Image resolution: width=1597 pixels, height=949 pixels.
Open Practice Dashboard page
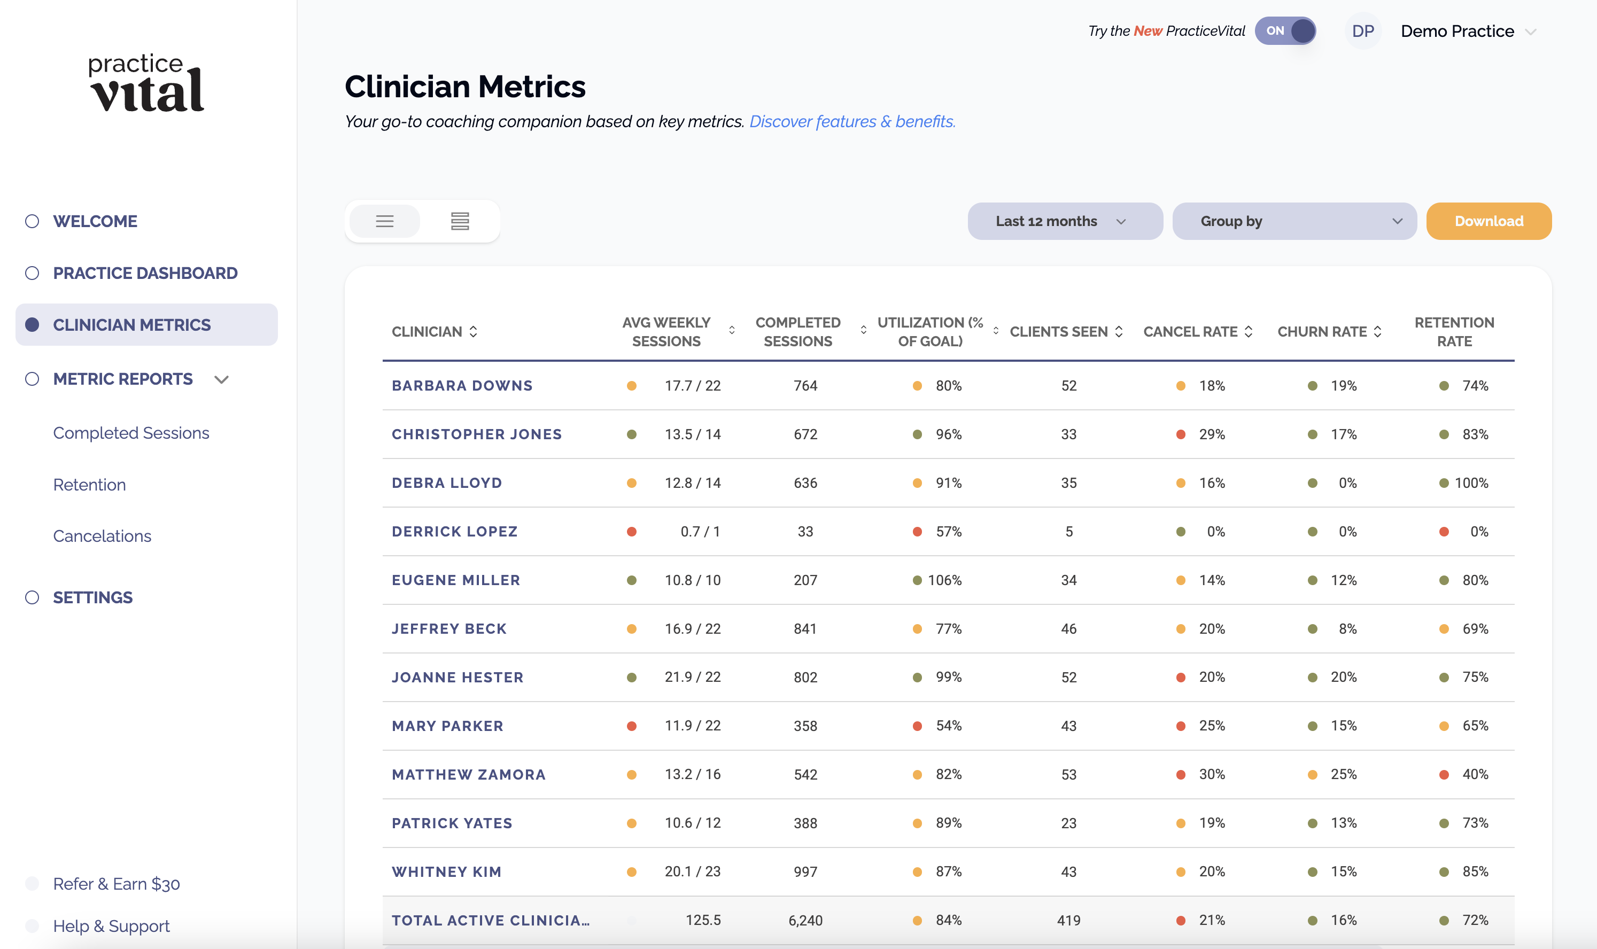click(145, 273)
